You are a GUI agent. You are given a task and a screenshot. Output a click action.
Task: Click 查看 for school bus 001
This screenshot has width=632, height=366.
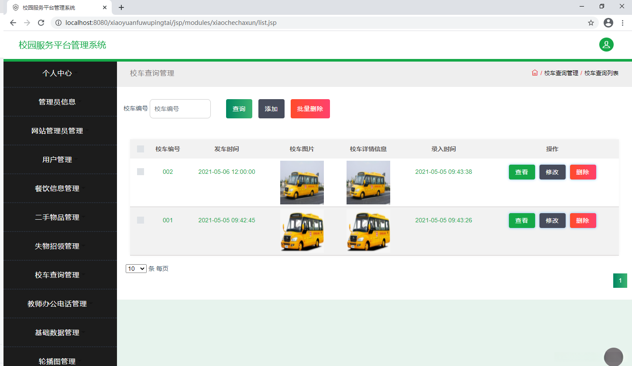(522, 221)
